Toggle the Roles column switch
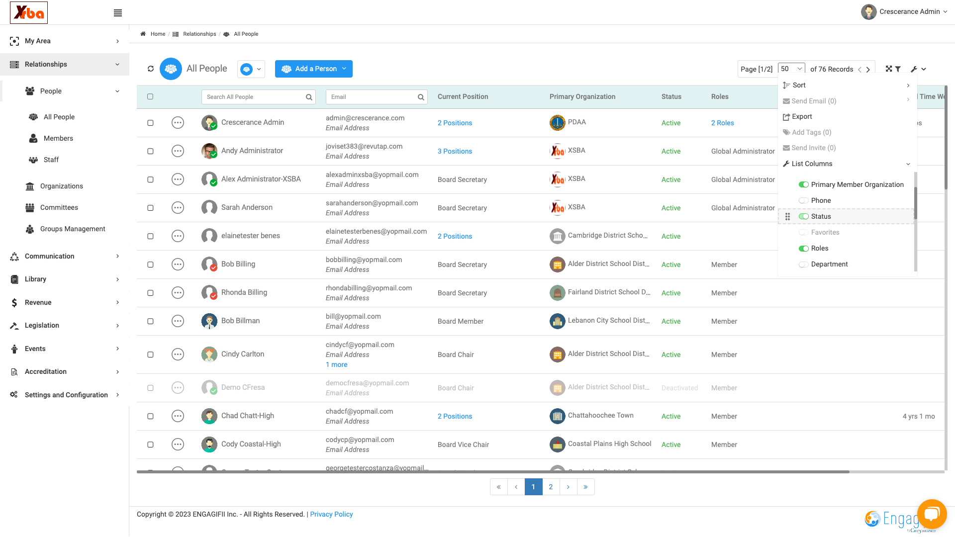955x537 pixels. (803, 248)
